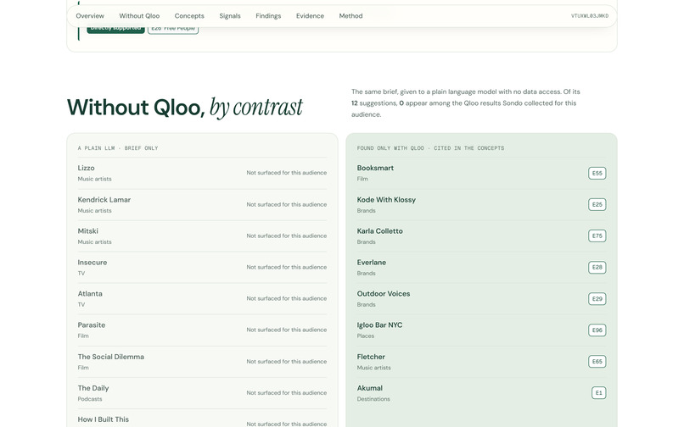Click the Mitski suggestion
Screen dimensions: 684x427
click(203, 236)
